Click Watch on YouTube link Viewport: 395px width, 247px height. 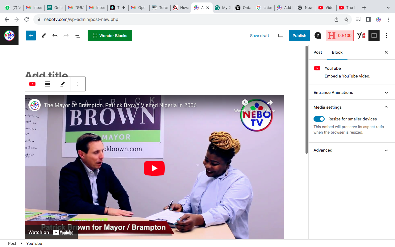tap(51, 232)
